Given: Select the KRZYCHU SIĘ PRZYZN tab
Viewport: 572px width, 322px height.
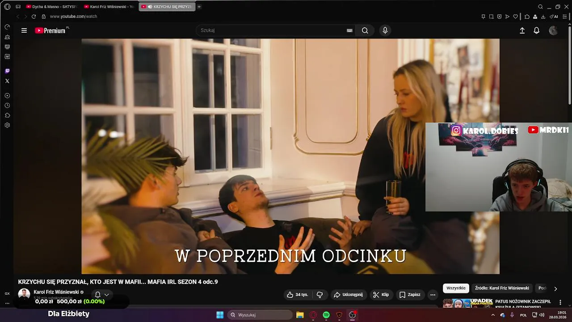Looking at the screenshot, I should 167,7.
